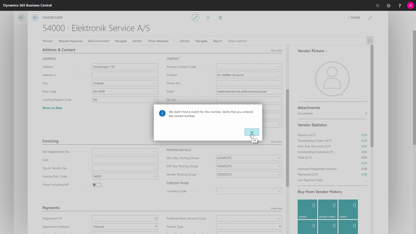Open the Vendor menu
Image resolution: width=416 pixels, height=234 pixels.
coord(137,41)
